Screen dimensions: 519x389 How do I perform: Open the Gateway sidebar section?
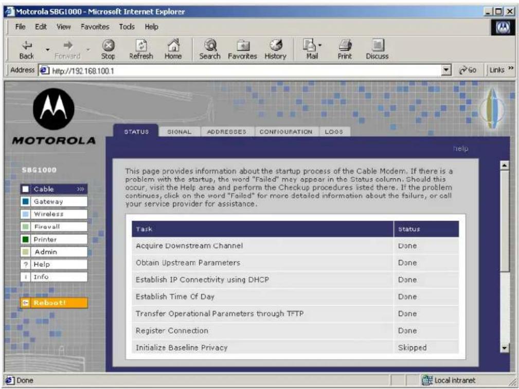point(54,201)
